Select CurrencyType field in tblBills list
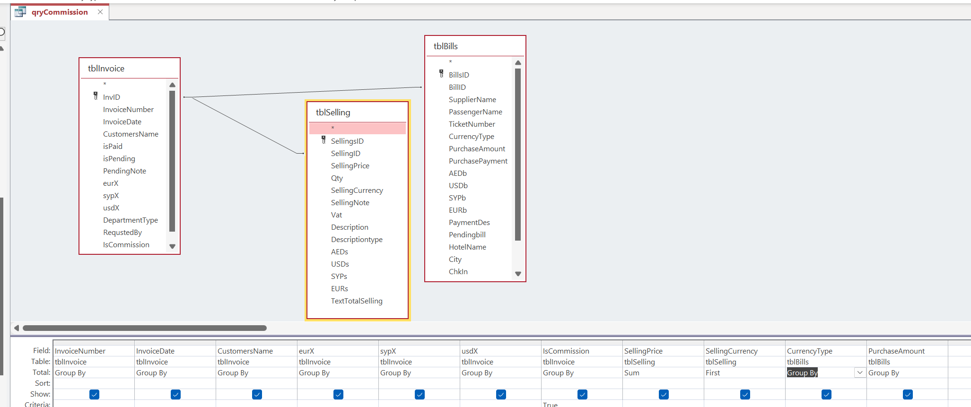Image resolution: width=971 pixels, height=407 pixels. point(472,136)
